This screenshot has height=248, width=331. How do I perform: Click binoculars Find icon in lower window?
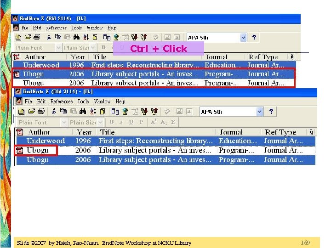tap(83, 111)
